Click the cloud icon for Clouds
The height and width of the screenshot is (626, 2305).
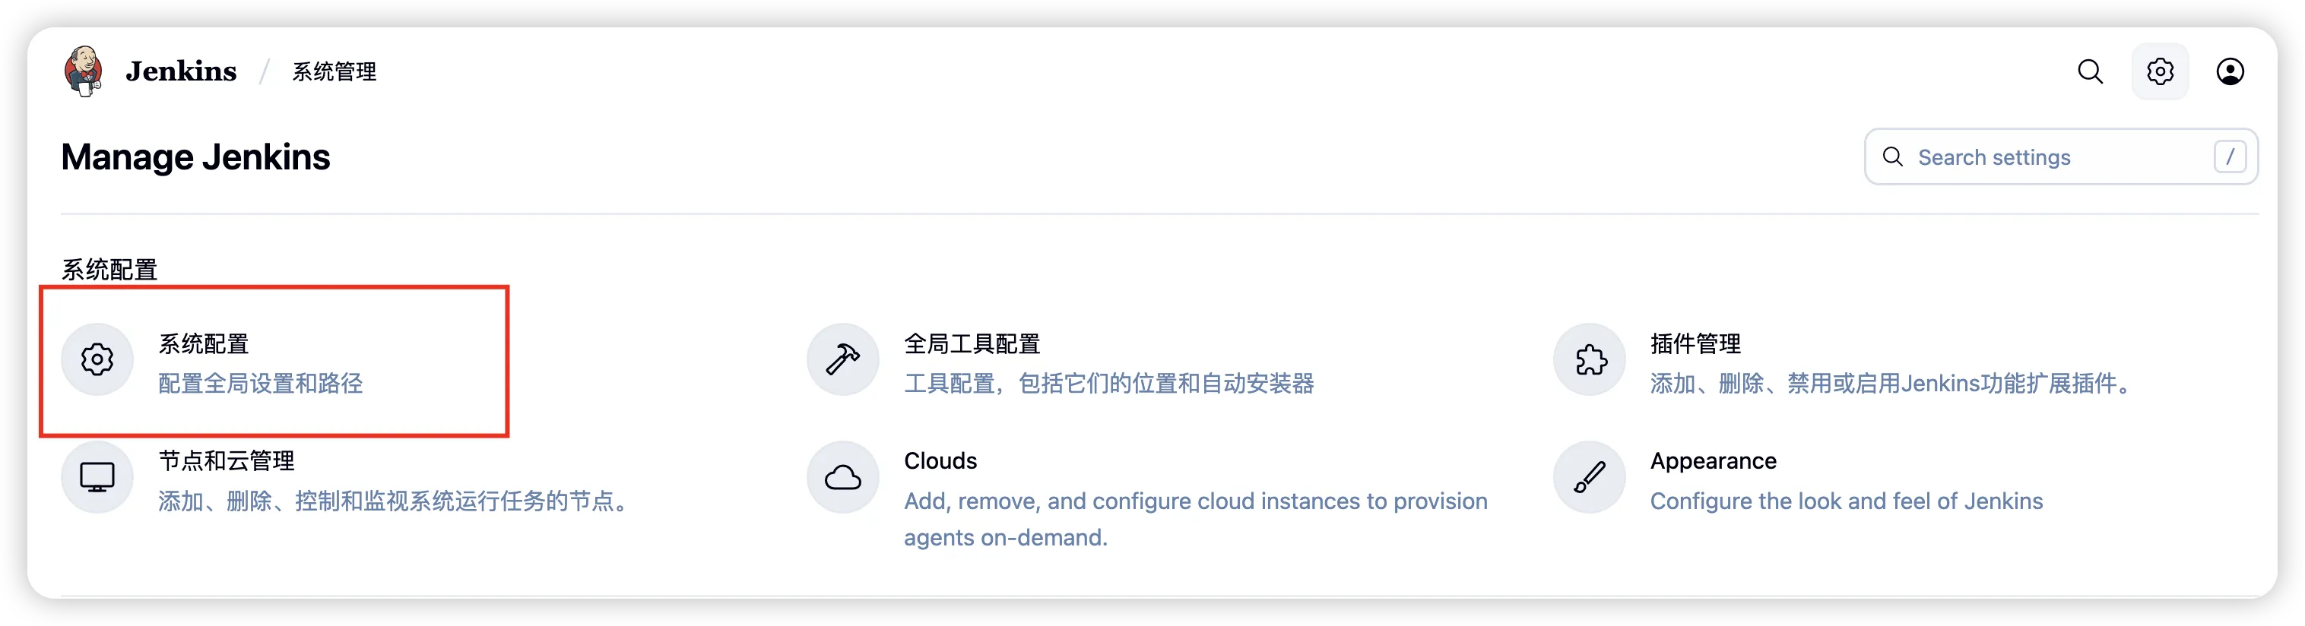[843, 476]
